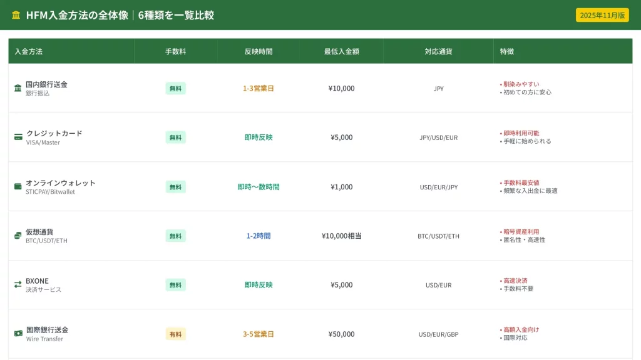Select the 入金方法 column header
Screen dimensions: 641x360
coord(29,51)
